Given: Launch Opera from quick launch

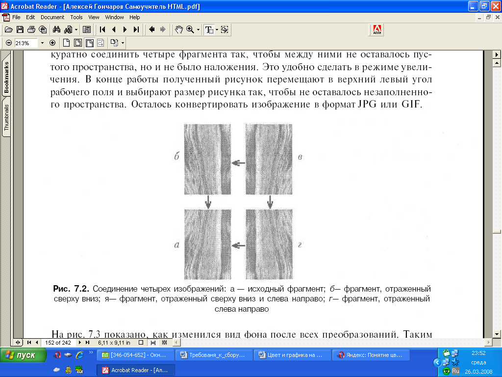Looking at the screenshot, I should click(x=58, y=355).
